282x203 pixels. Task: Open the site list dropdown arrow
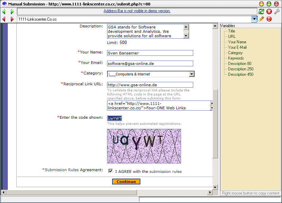coord(254,19)
